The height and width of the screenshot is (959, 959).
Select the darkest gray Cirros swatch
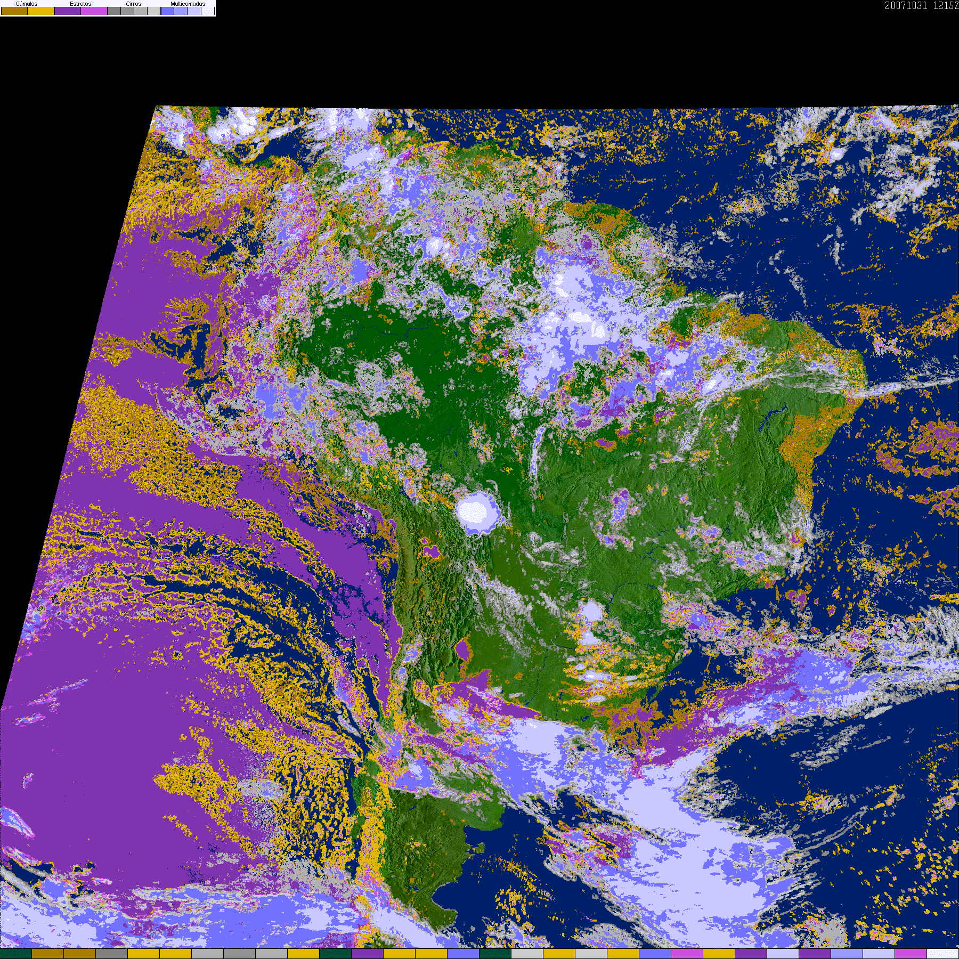tap(114, 11)
